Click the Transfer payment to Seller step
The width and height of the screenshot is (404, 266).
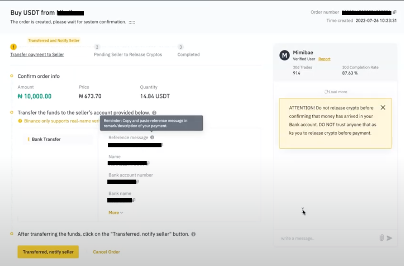point(37,55)
